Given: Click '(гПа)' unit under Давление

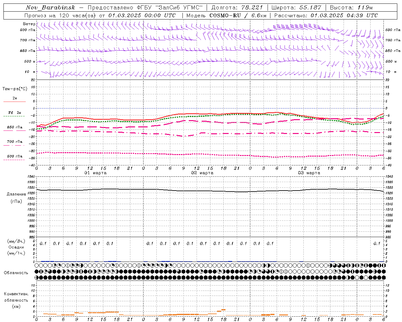Looking at the screenshot, I should [16, 202].
